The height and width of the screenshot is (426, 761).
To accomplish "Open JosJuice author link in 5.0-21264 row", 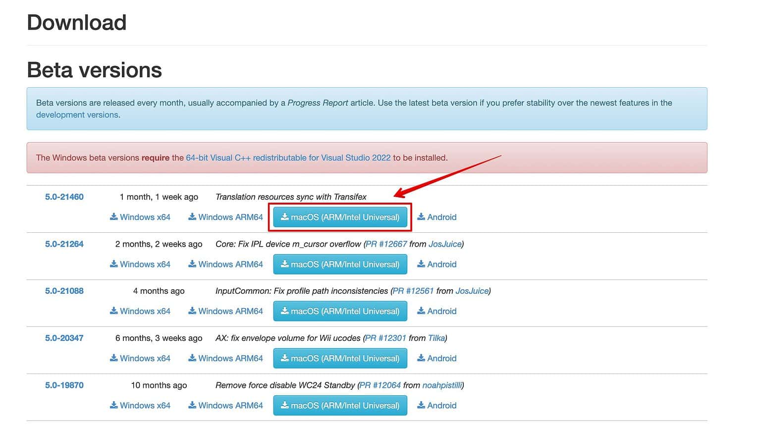I will pyautogui.click(x=445, y=244).
